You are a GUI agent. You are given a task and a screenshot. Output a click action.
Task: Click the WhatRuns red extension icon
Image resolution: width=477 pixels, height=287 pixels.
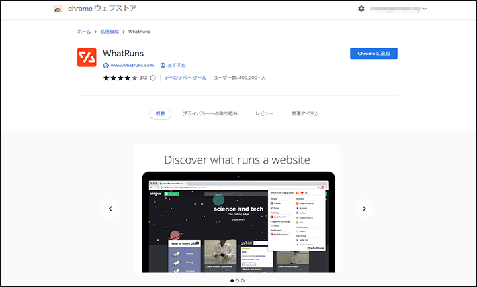click(87, 57)
